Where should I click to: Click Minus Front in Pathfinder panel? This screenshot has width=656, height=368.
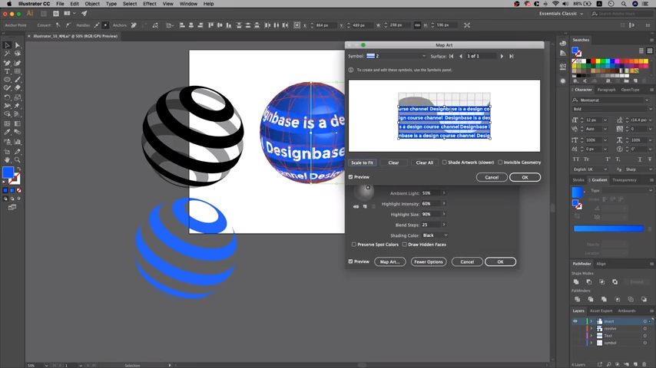[589, 282]
